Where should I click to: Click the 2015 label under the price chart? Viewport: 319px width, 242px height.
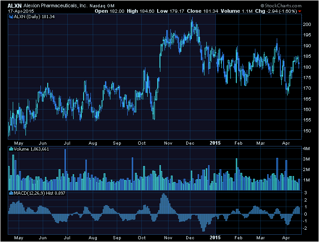215,143
